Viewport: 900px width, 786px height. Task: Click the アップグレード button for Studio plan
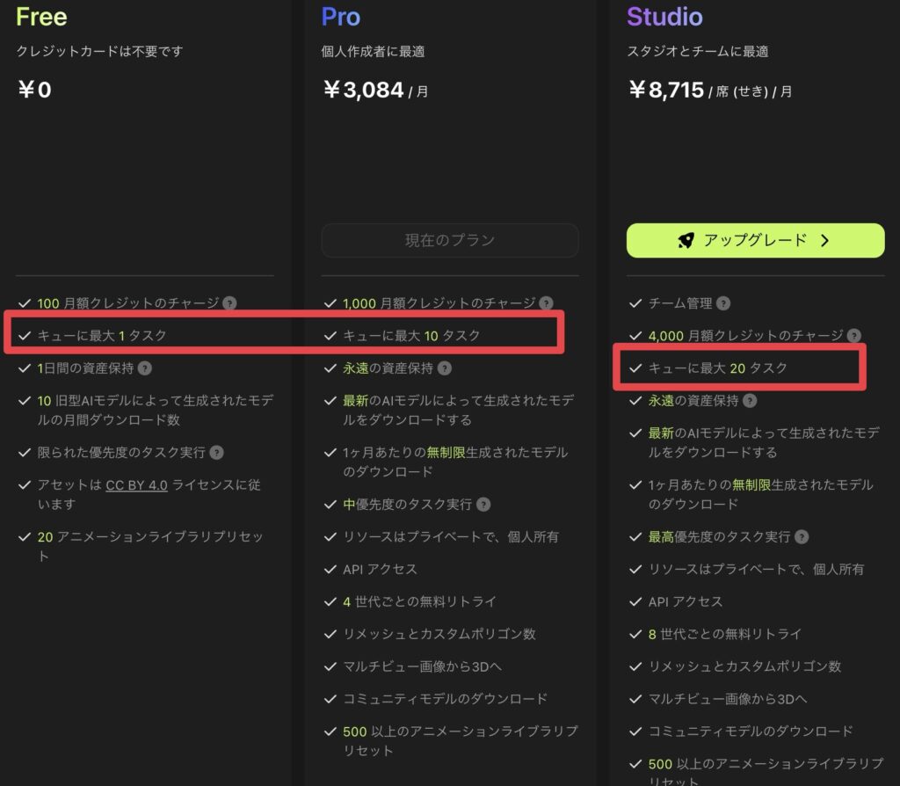coord(755,240)
